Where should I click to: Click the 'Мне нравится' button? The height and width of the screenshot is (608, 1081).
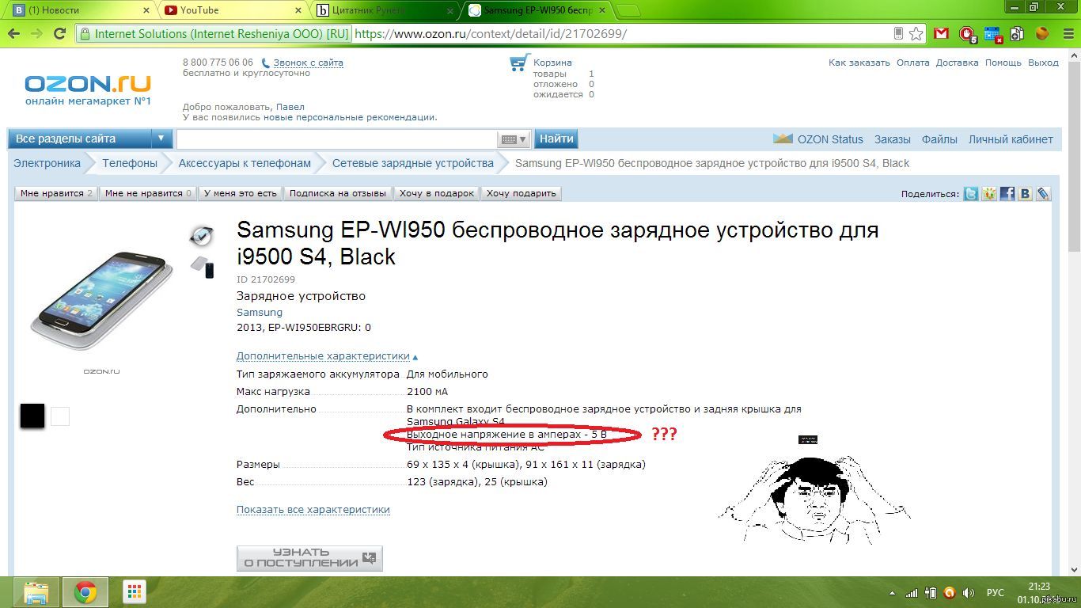point(56,193)
